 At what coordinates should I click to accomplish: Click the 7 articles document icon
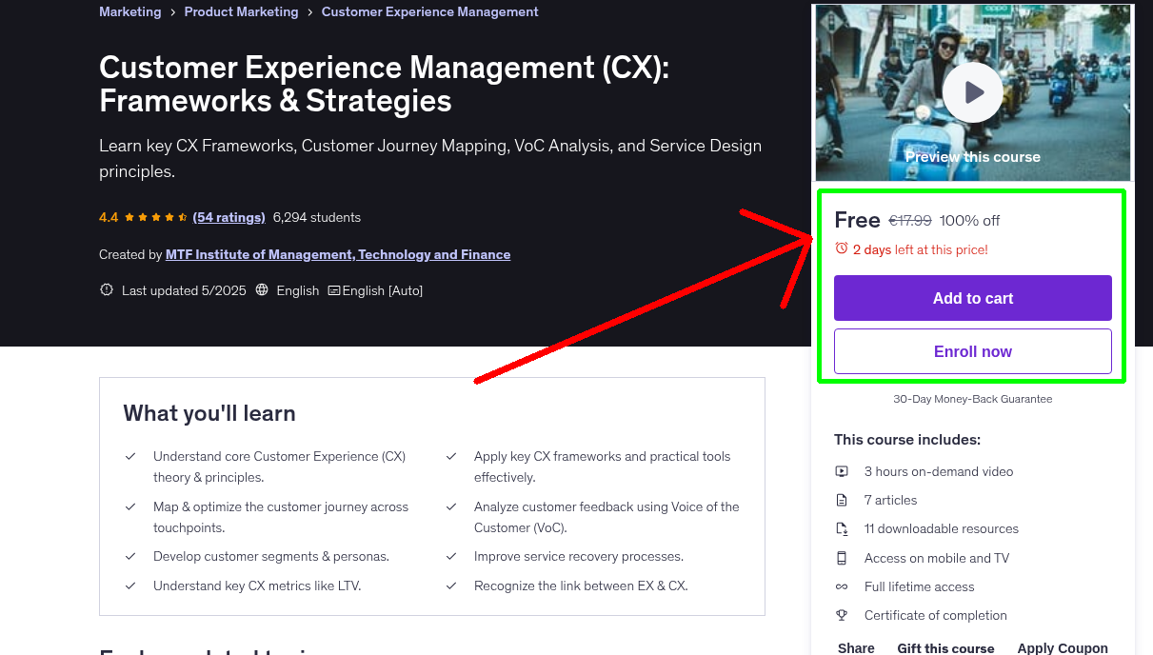pos(842,500)
